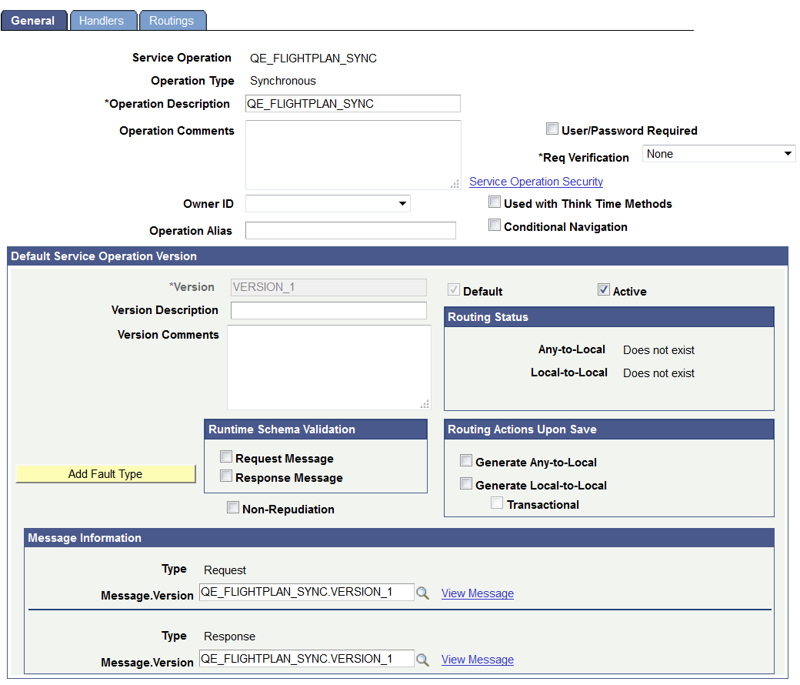Switch to the Handlers tab
This screenshot has width=800, height=685.
tap(103, 20)
